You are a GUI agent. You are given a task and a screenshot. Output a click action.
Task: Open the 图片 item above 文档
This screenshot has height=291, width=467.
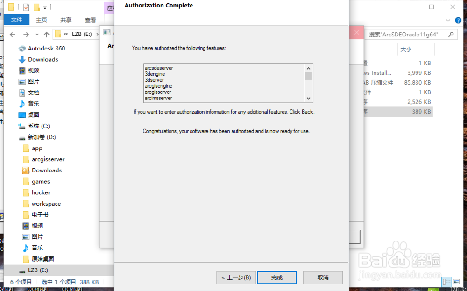[x=29, y=82]
